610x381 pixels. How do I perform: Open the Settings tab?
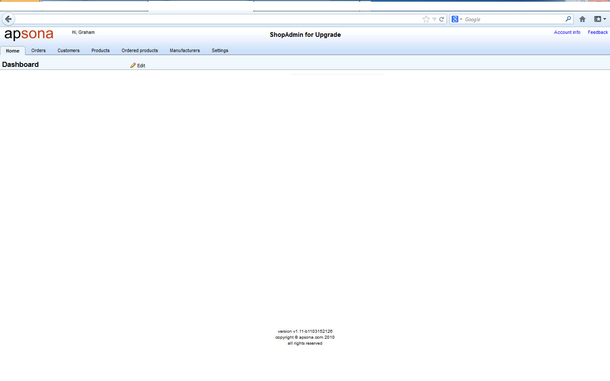220,50
